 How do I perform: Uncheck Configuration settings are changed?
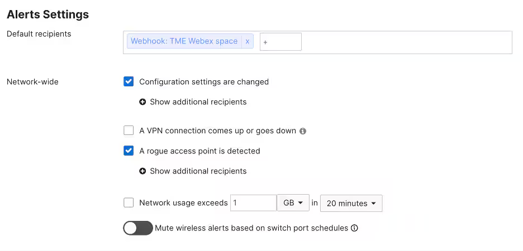[129, 81]
